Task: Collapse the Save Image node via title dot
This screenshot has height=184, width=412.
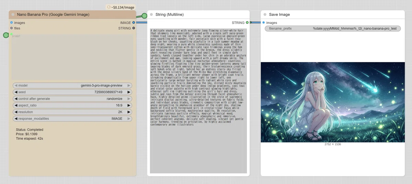Action: tap(265, 15)
